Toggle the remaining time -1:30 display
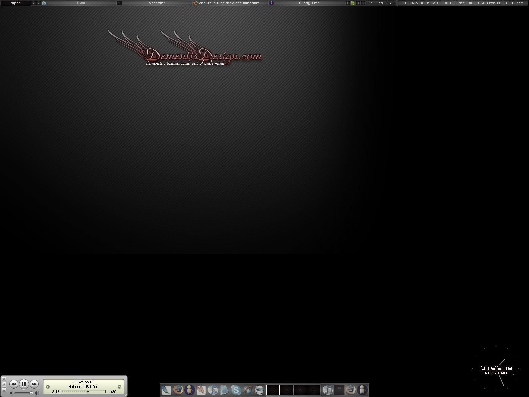529x397 pixels. [x=112, y=392]
